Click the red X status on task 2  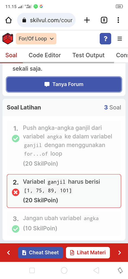(x=15, y=192)
